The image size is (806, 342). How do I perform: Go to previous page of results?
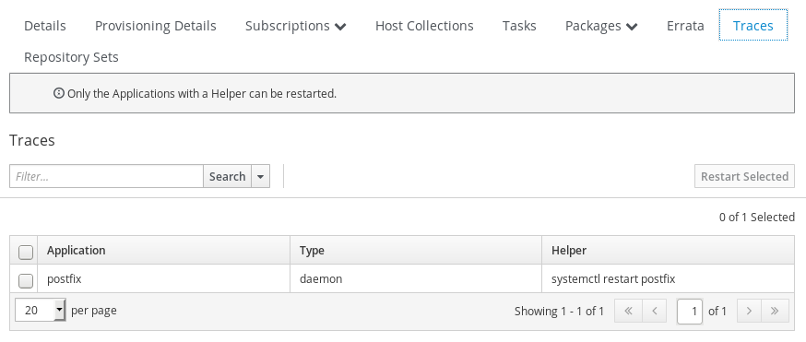point(654,312)
